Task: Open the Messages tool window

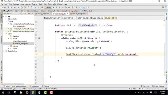Action: [x=34, y=86]
